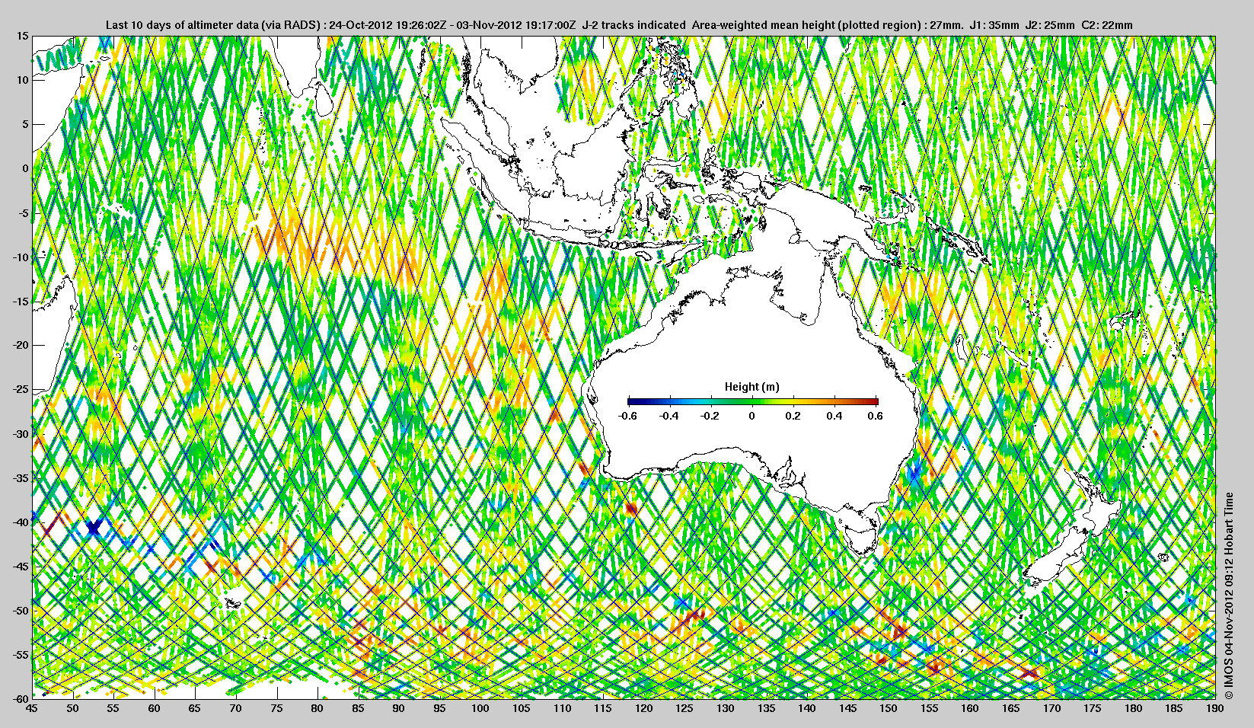Click latitude axis tick label -45
Image resolution: width=1254 pixels, height=728 pixels.
point(21,567)
